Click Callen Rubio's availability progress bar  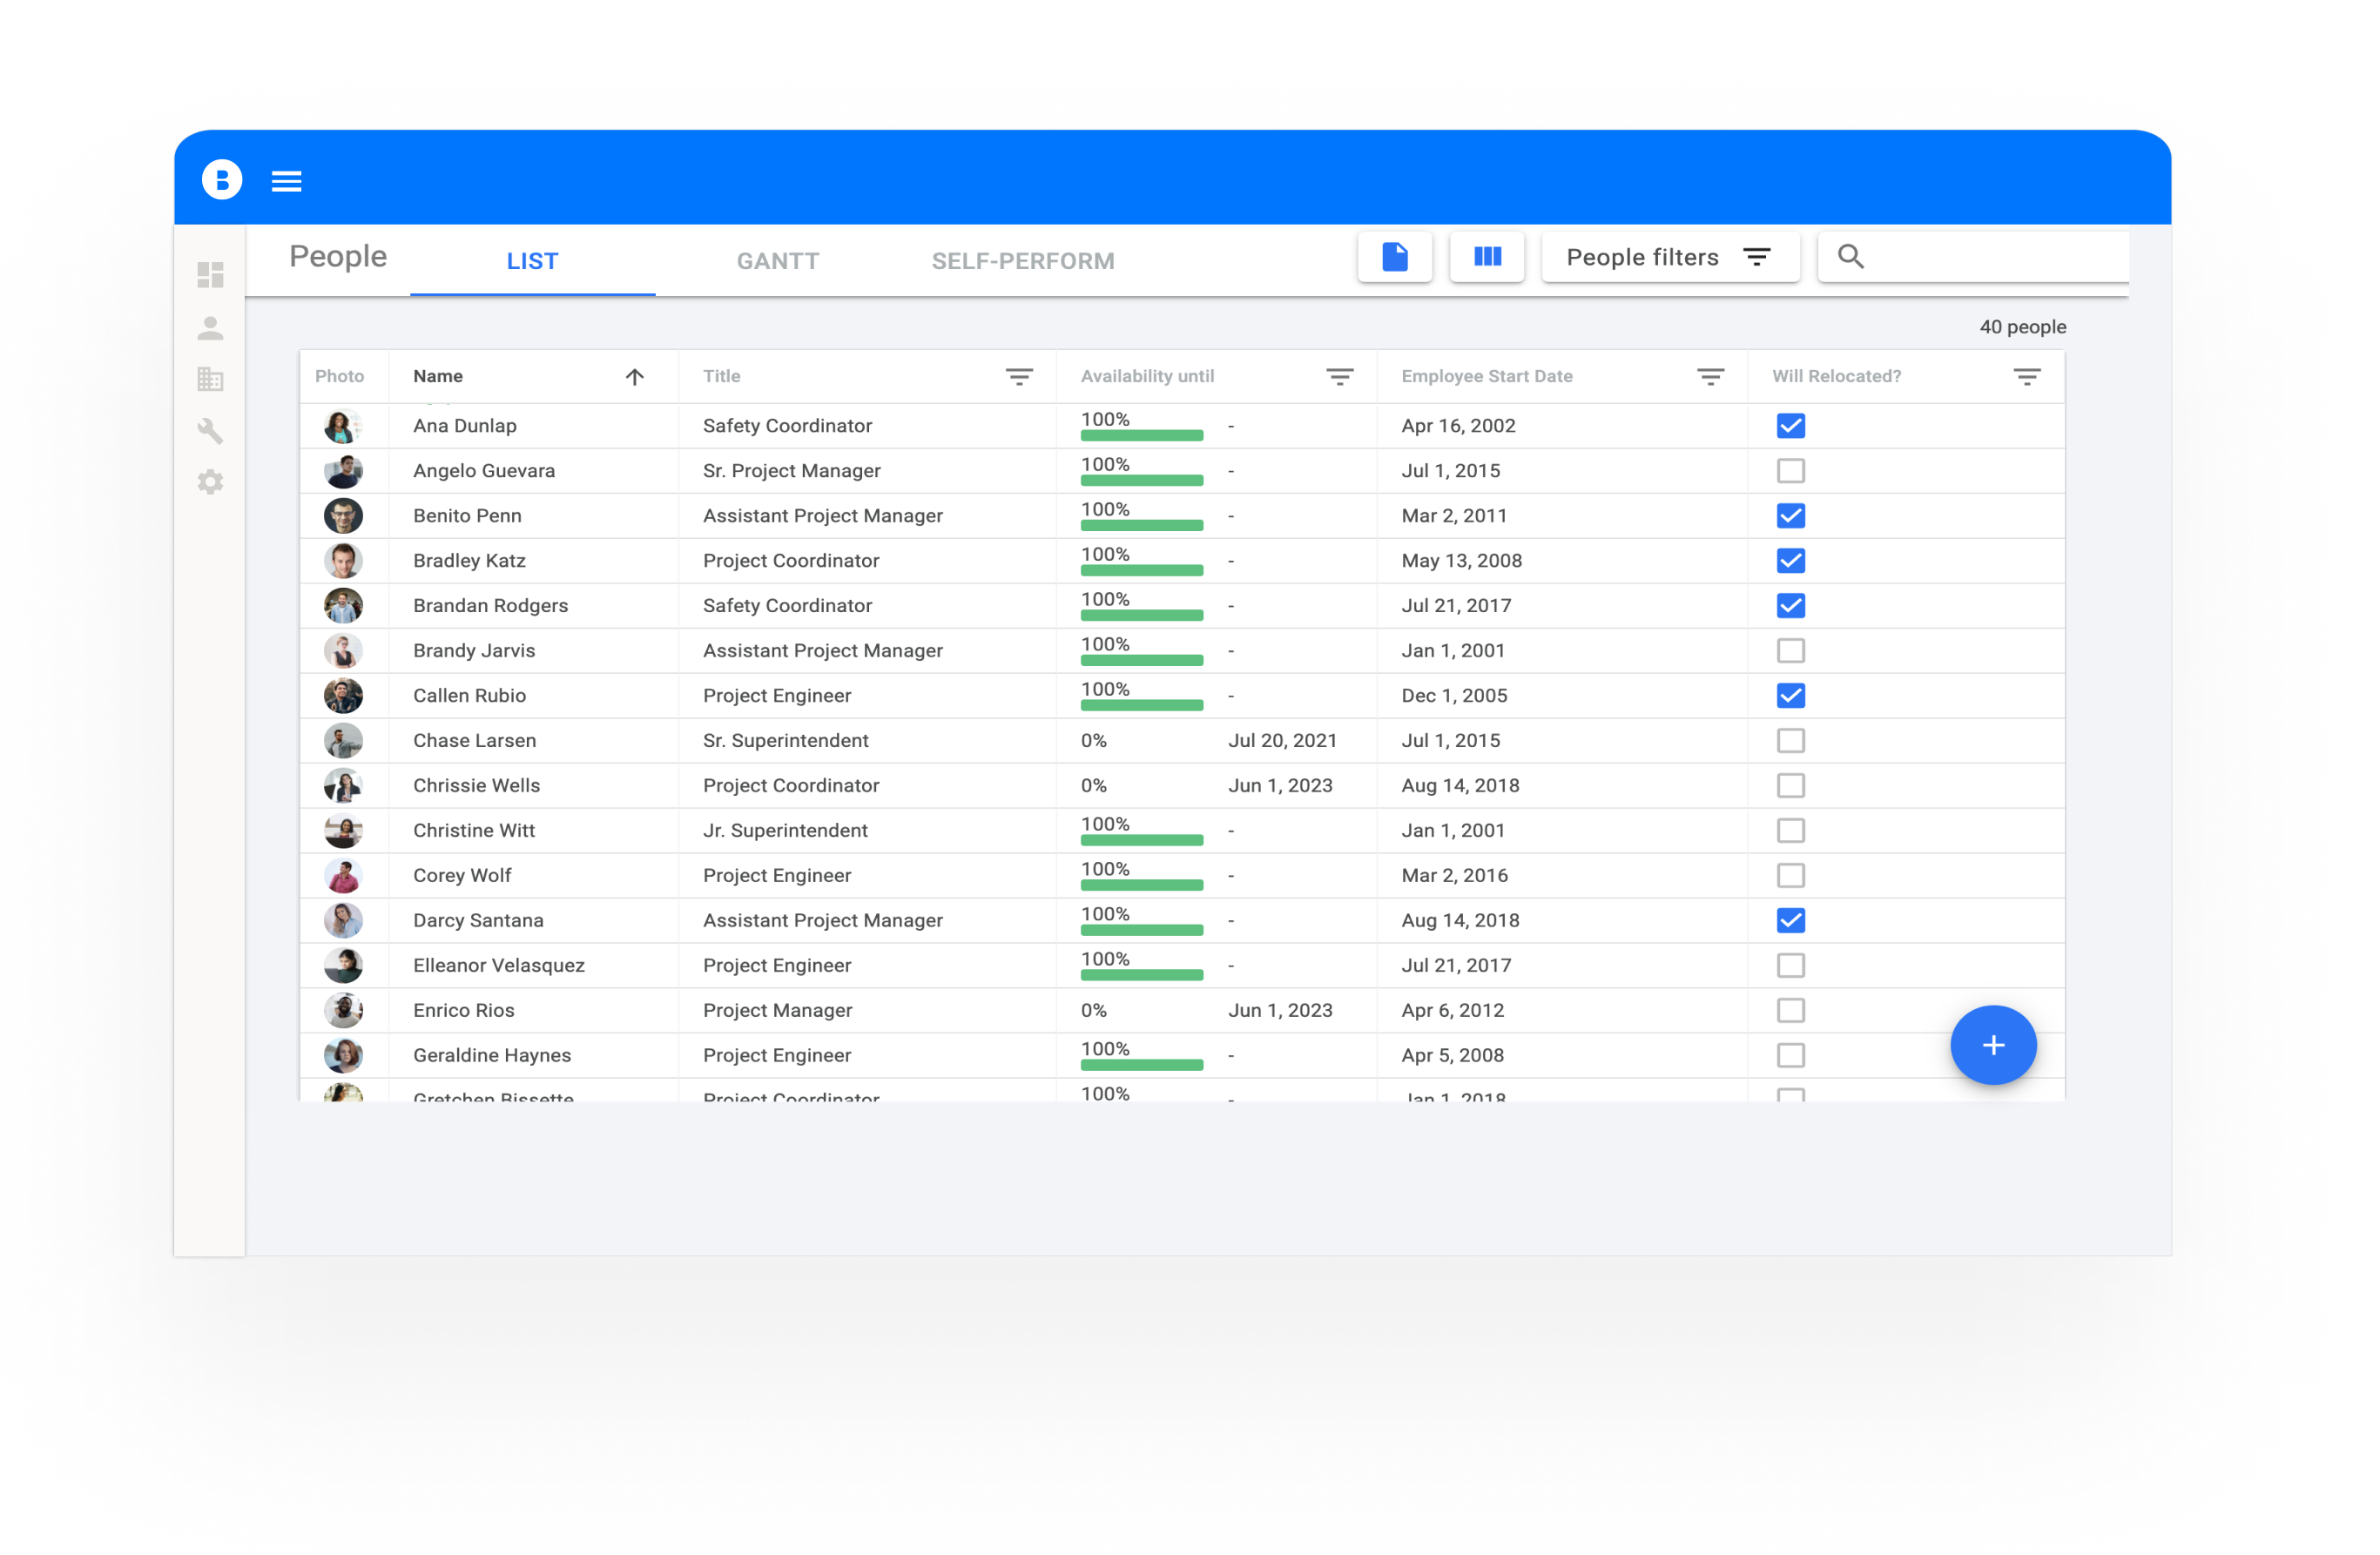(1141, 705)
